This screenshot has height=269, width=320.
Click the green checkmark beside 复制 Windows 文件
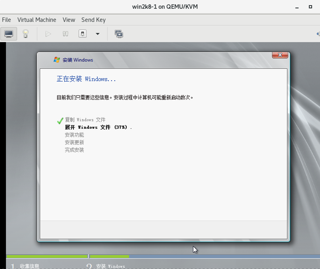60,121
